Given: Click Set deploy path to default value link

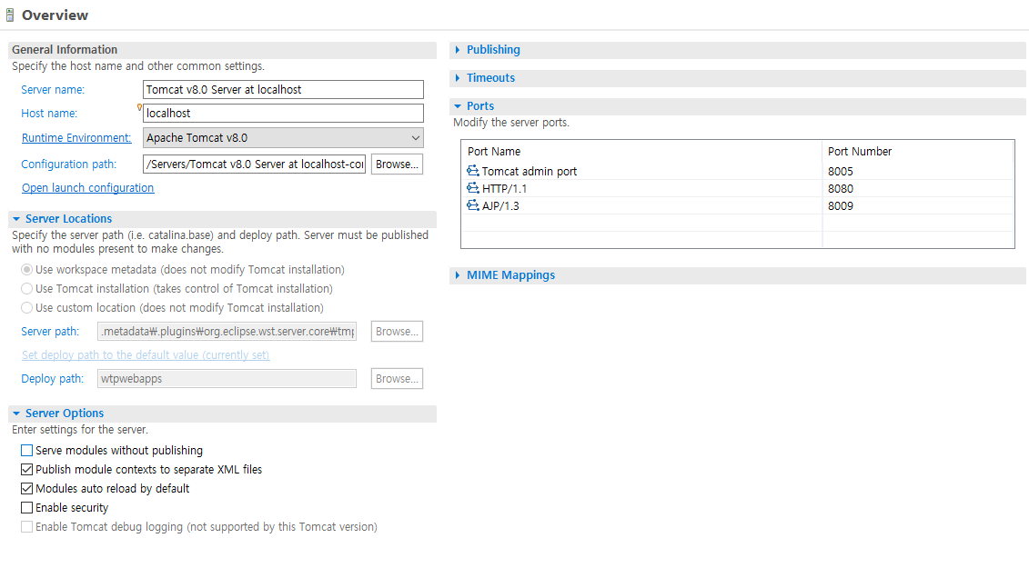Looking at the screenshot, I should (x=146, y=354).
